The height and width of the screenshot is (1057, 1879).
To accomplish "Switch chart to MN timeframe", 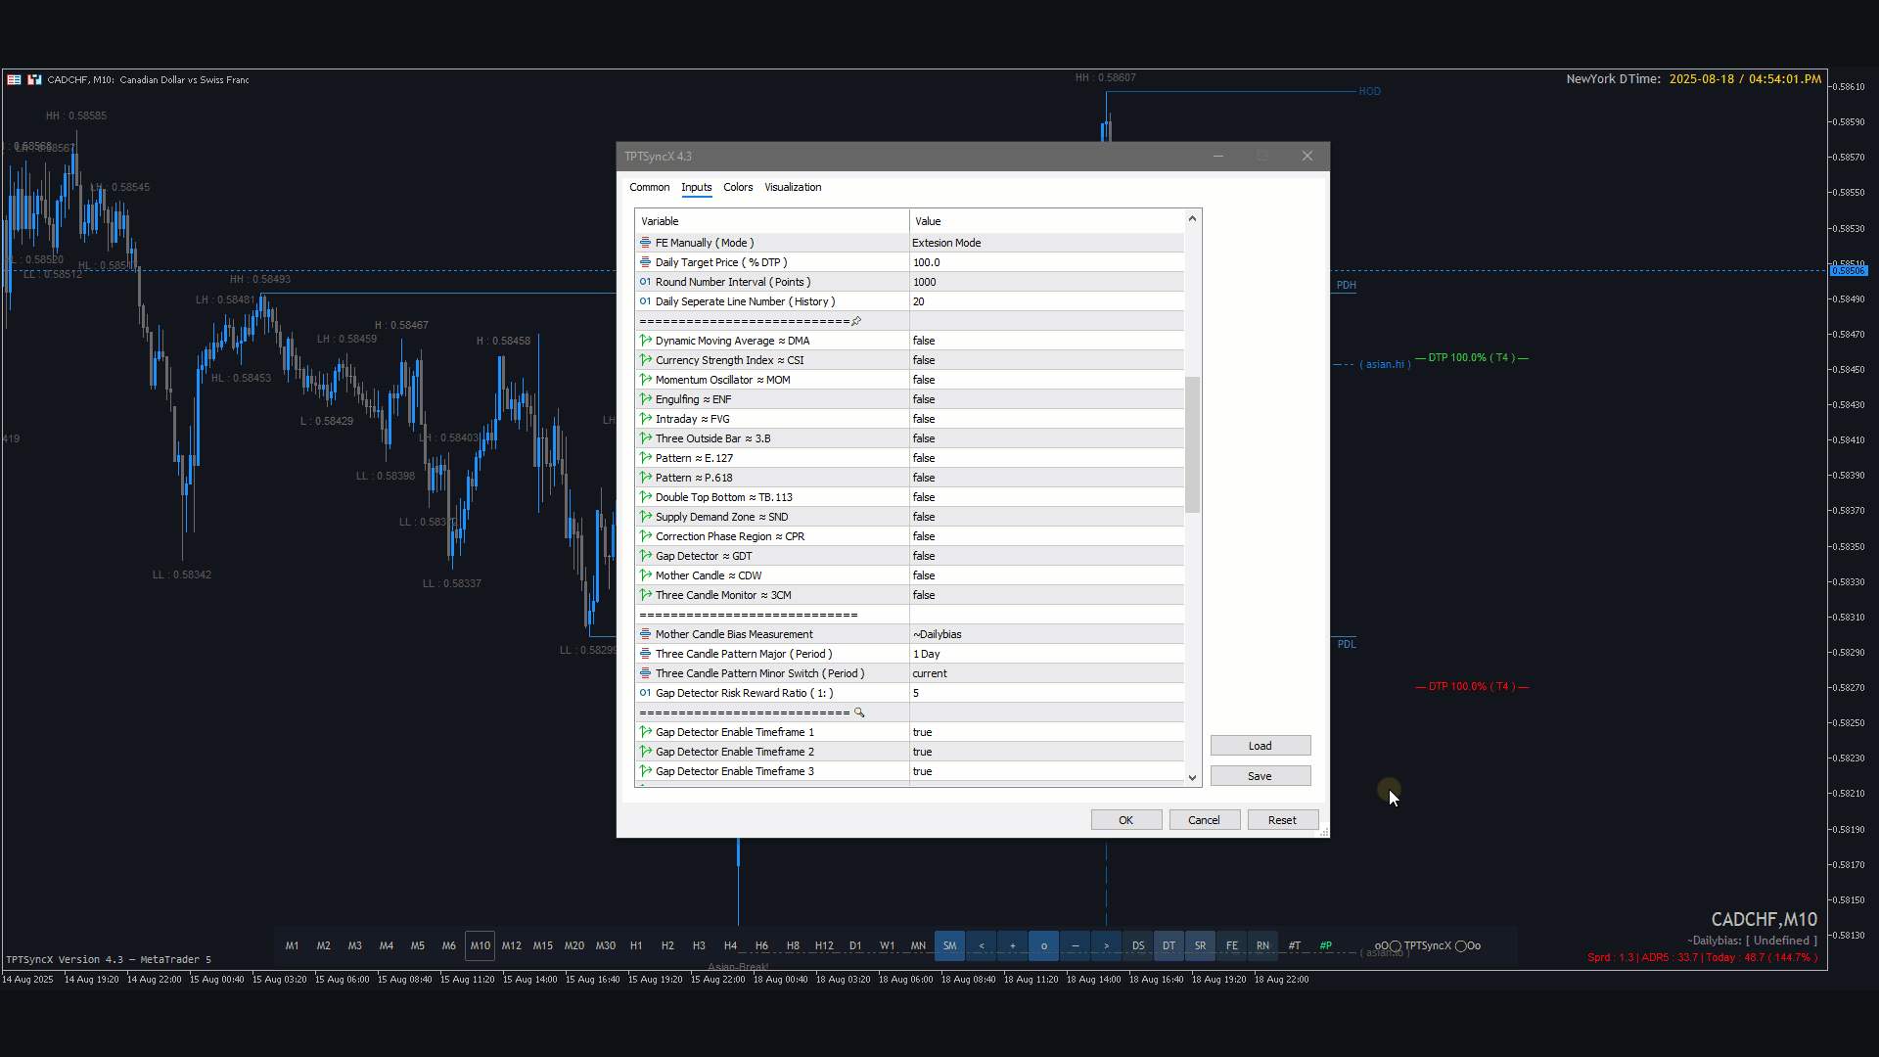I will coord(918,945).
